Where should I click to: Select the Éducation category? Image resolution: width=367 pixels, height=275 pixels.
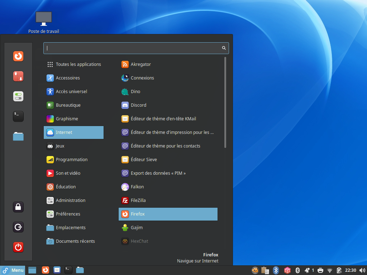[73, 187]
